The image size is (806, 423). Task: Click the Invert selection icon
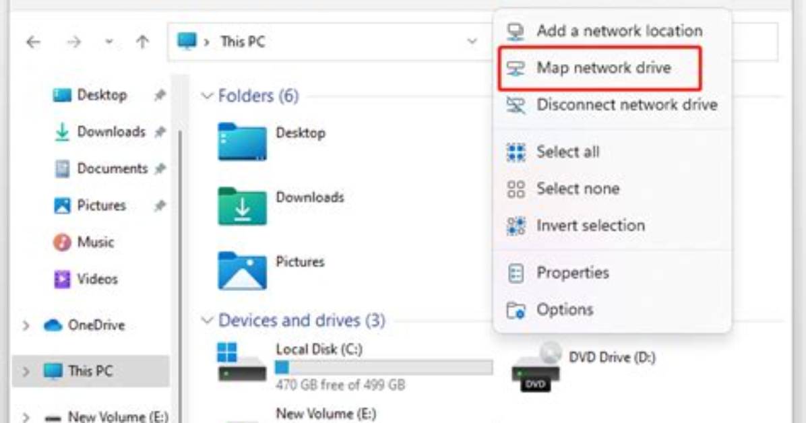tap(516, 226)
